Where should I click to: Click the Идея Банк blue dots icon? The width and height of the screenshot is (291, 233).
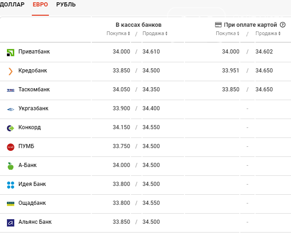11,185
